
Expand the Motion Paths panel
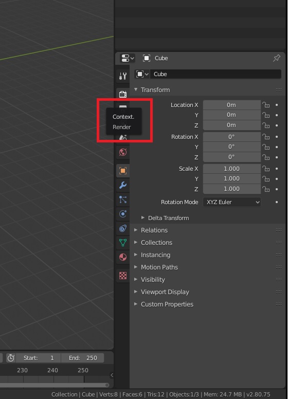136,267
